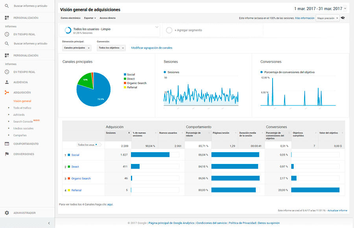This screenshot has width=354, height=228.
Task: Click Modificar agrupación de canales link
Action: click(x=151, y=48)
